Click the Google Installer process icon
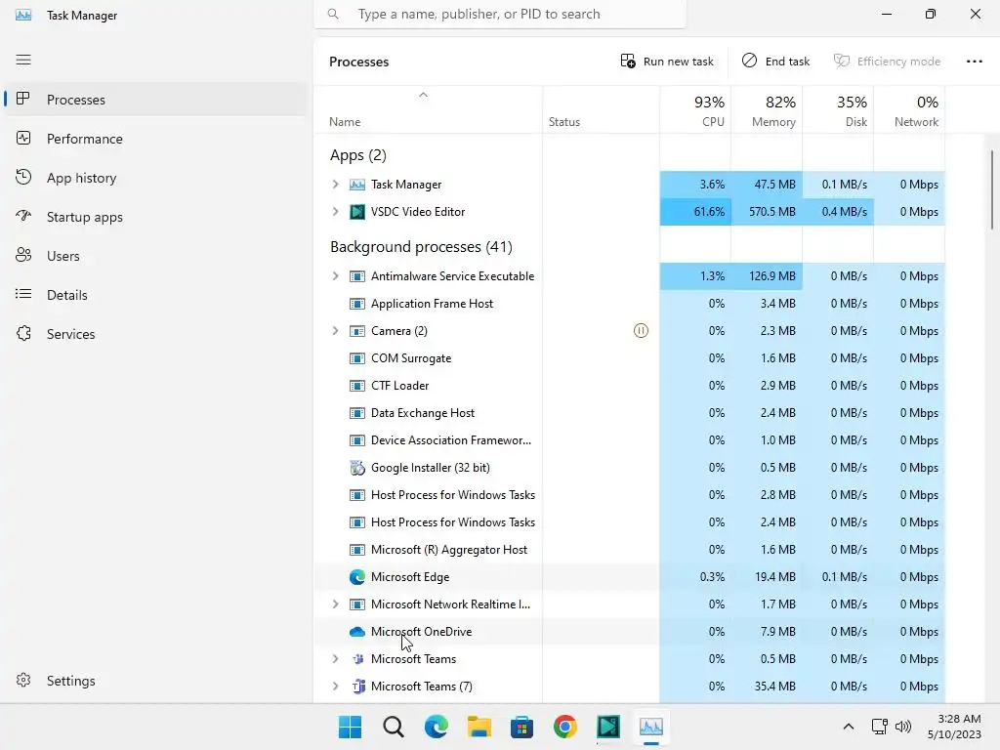 point(357,468)
